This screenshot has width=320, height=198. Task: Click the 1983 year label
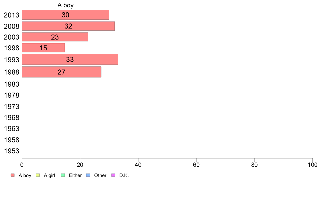(12, 84)
